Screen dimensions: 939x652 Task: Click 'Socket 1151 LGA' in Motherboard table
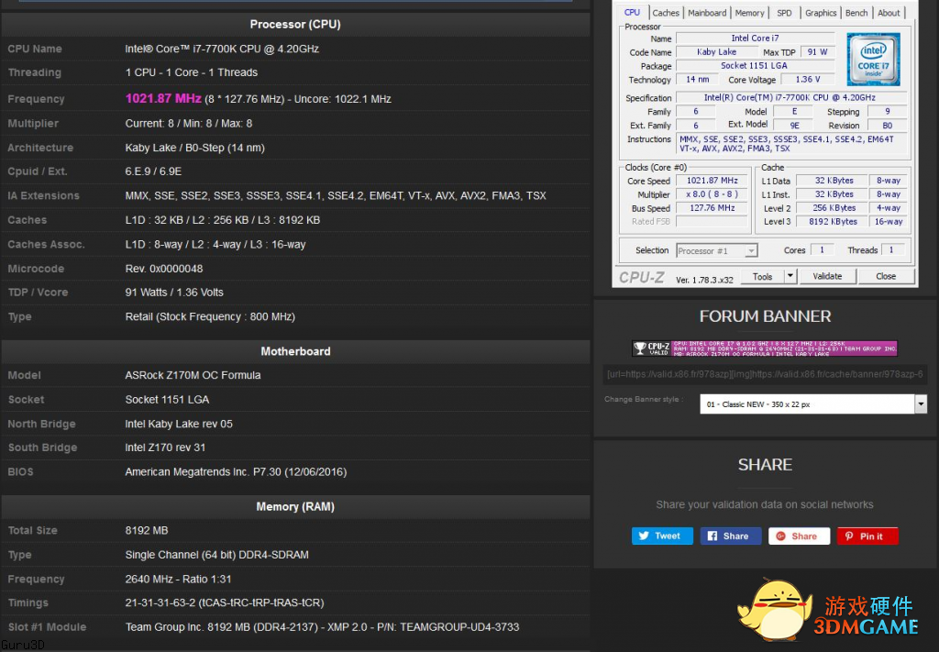167,399
